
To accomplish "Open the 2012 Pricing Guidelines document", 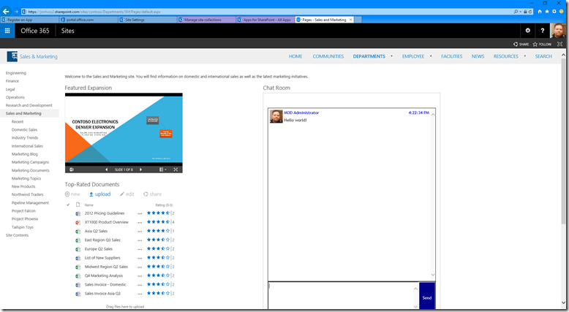I will 105,213.
